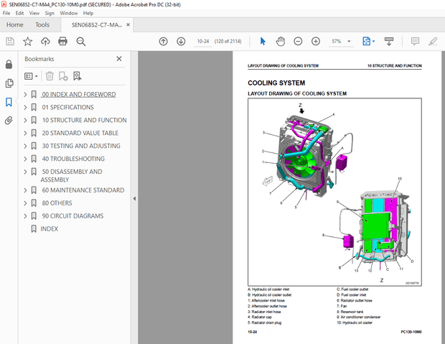445x344 pixels.
Task: Zoom out with minus button
Action: pos(298,42)
